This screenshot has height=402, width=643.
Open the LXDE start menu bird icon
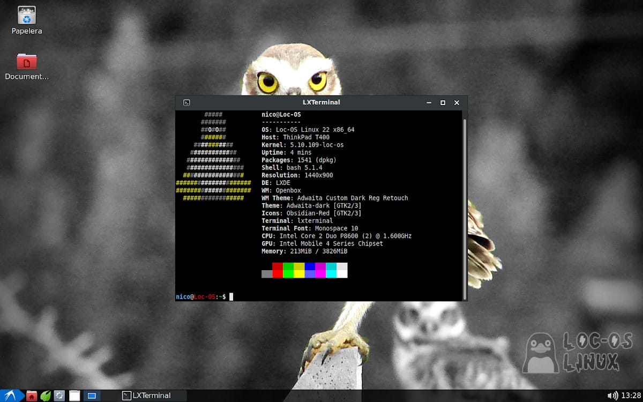(11, 396)
